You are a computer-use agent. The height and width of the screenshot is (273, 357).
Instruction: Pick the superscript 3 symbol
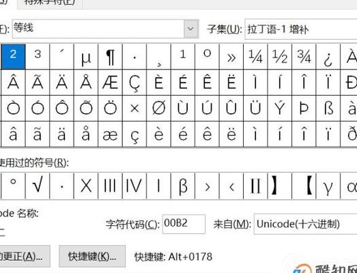[x=38, y=57]
